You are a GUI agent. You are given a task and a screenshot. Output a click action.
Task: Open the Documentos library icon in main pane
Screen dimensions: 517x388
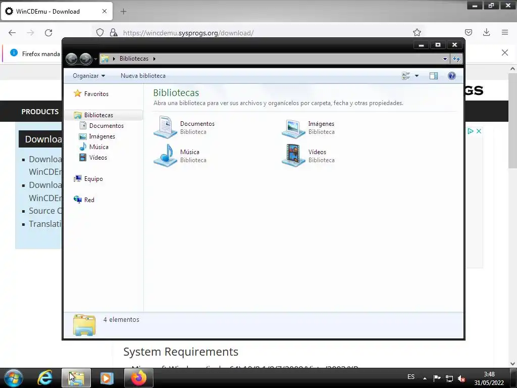[166, 127]
